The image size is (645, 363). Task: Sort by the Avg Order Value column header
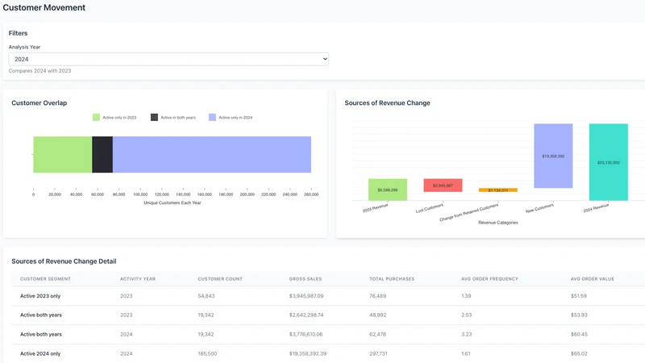point(593,279)
